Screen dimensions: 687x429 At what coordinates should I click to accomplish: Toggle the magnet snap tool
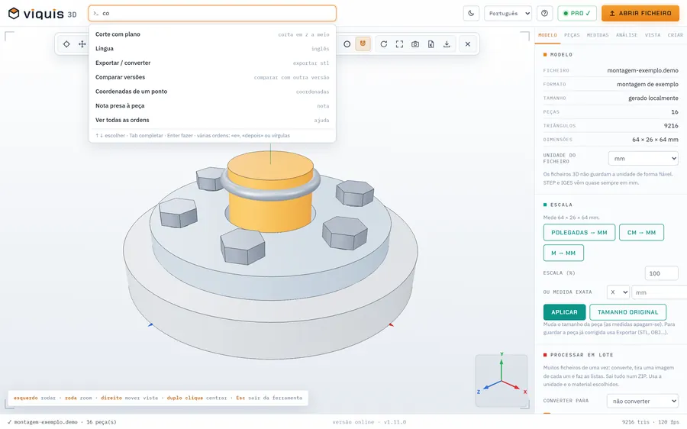363,44
